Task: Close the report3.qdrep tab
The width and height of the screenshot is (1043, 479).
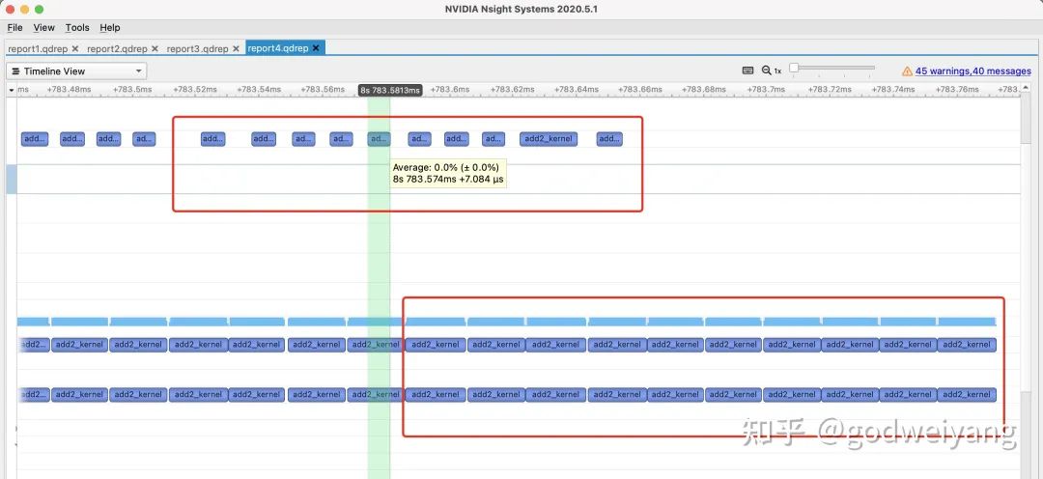Action: 237,48
